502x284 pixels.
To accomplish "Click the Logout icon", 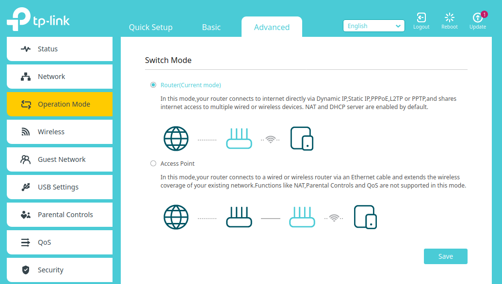I will [x=421, y=18].
